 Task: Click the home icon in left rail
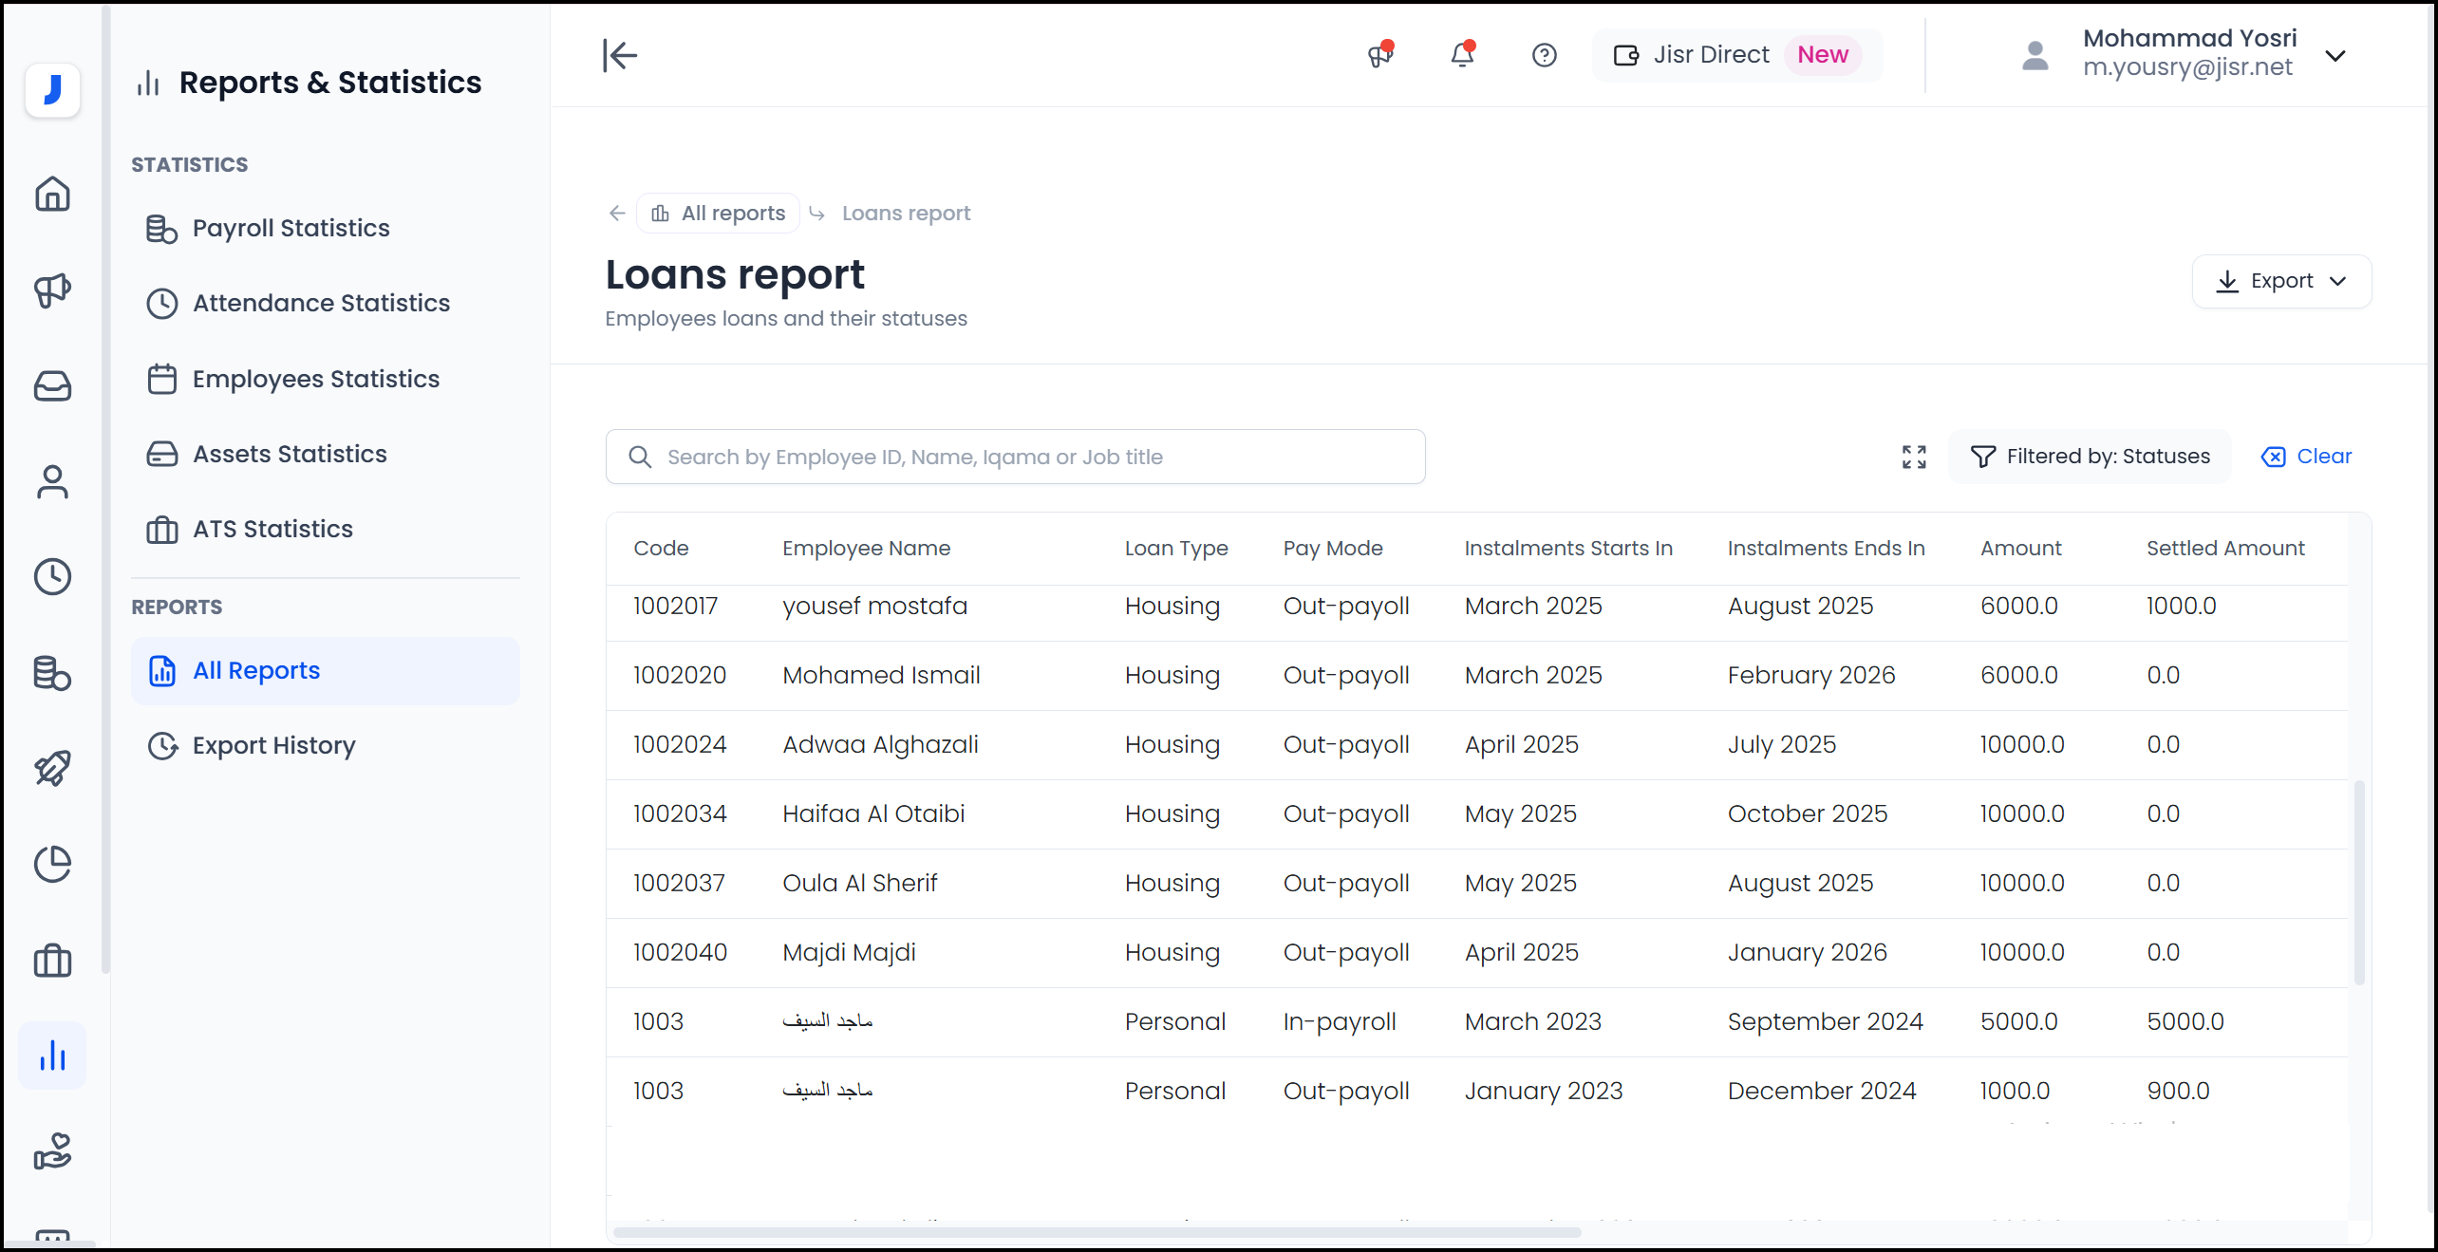52,195
